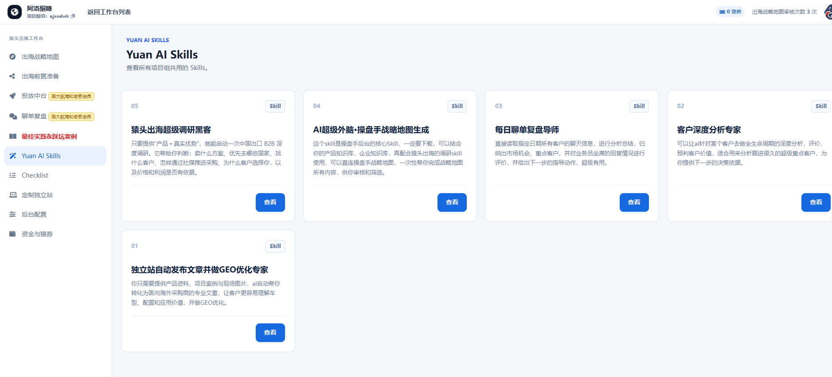Click the 查看所有项目组共用的 Skills subtitle
832x377 pixels.
167,68
